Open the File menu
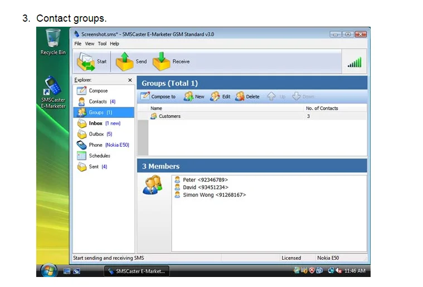Screen dimensions: 423x287 77,43
